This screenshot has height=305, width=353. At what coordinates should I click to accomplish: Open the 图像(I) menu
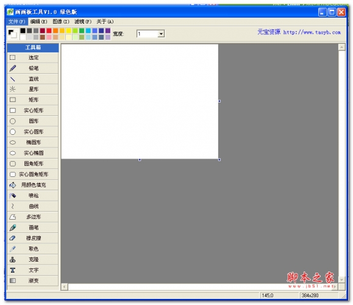(61, 21)
